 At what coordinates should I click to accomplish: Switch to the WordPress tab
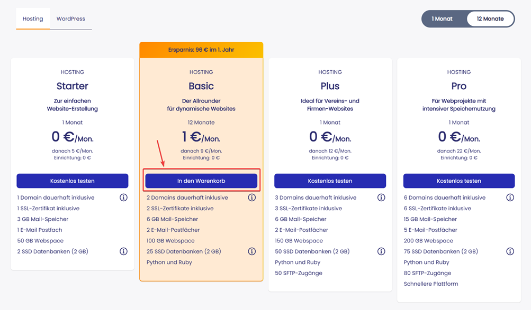click(x=71, y=18)
